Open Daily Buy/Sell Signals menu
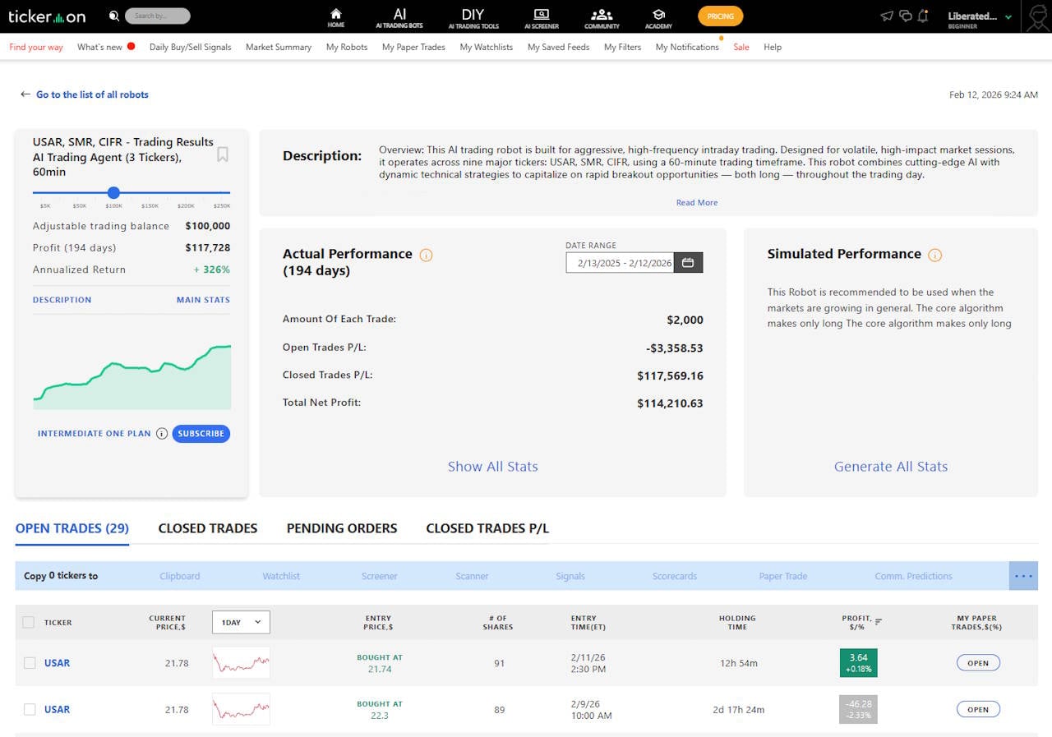 point(191,47)
